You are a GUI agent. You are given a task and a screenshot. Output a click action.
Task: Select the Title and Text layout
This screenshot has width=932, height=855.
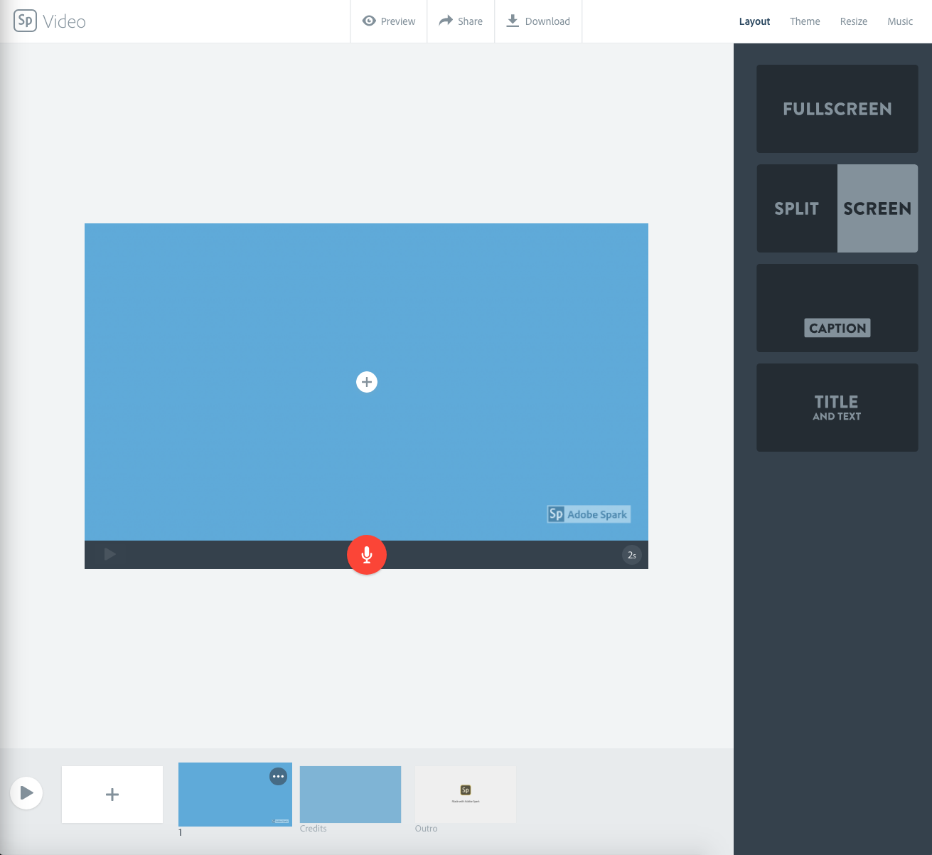click(837, 408)
